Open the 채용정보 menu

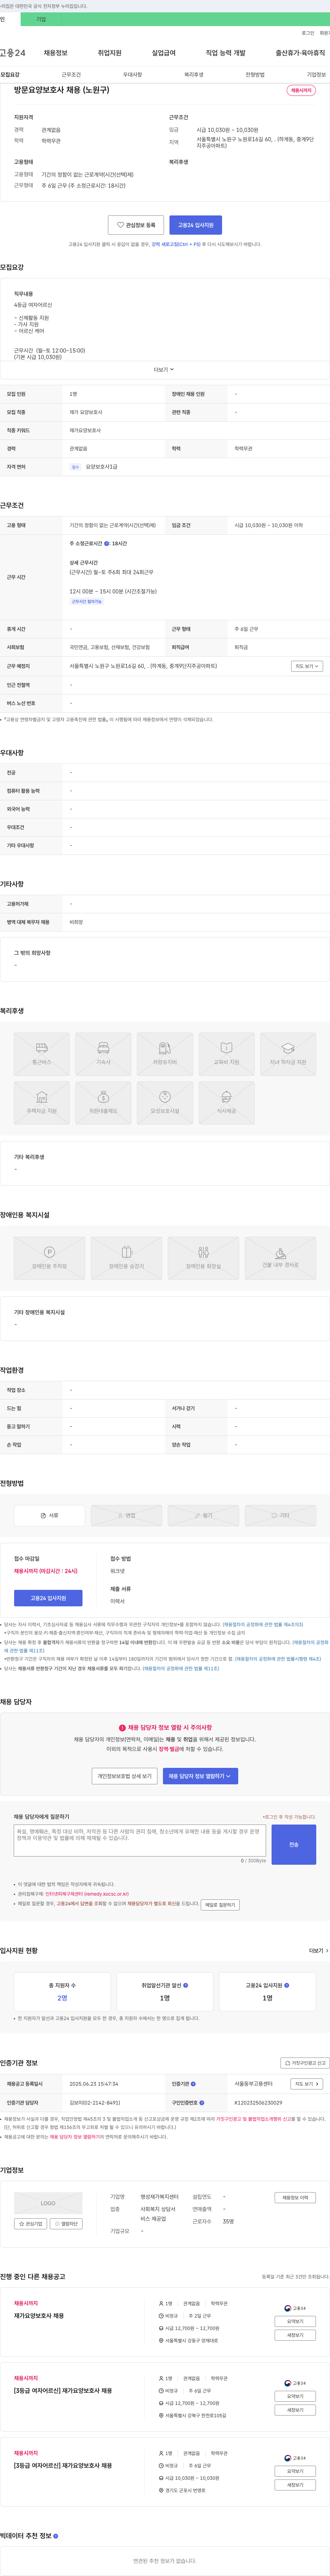coord(56,53)
